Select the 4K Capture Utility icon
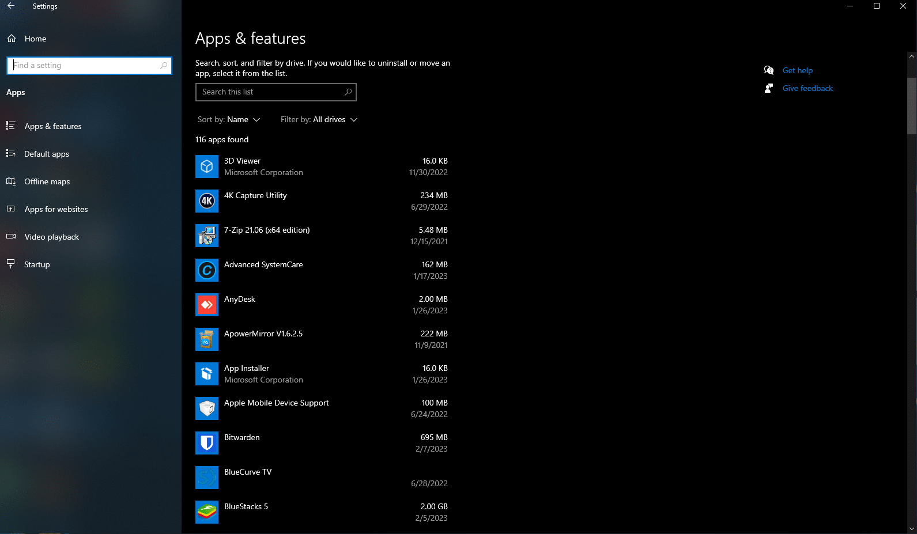Viewport: 917px width, 534px height. pyautogui.click(x=207, y=201)
